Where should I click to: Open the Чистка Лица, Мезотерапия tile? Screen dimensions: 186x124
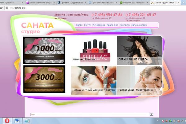[x=139, y=81]
